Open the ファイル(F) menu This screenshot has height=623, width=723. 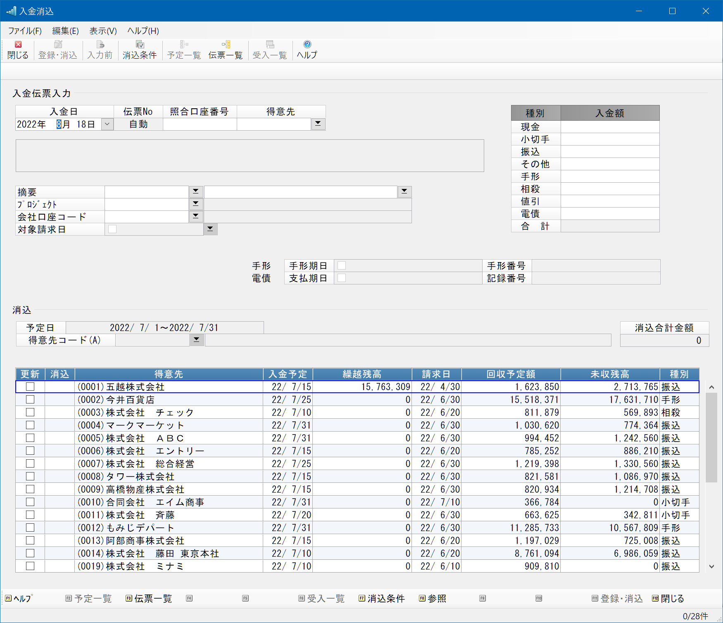click(x=25, y=31)
